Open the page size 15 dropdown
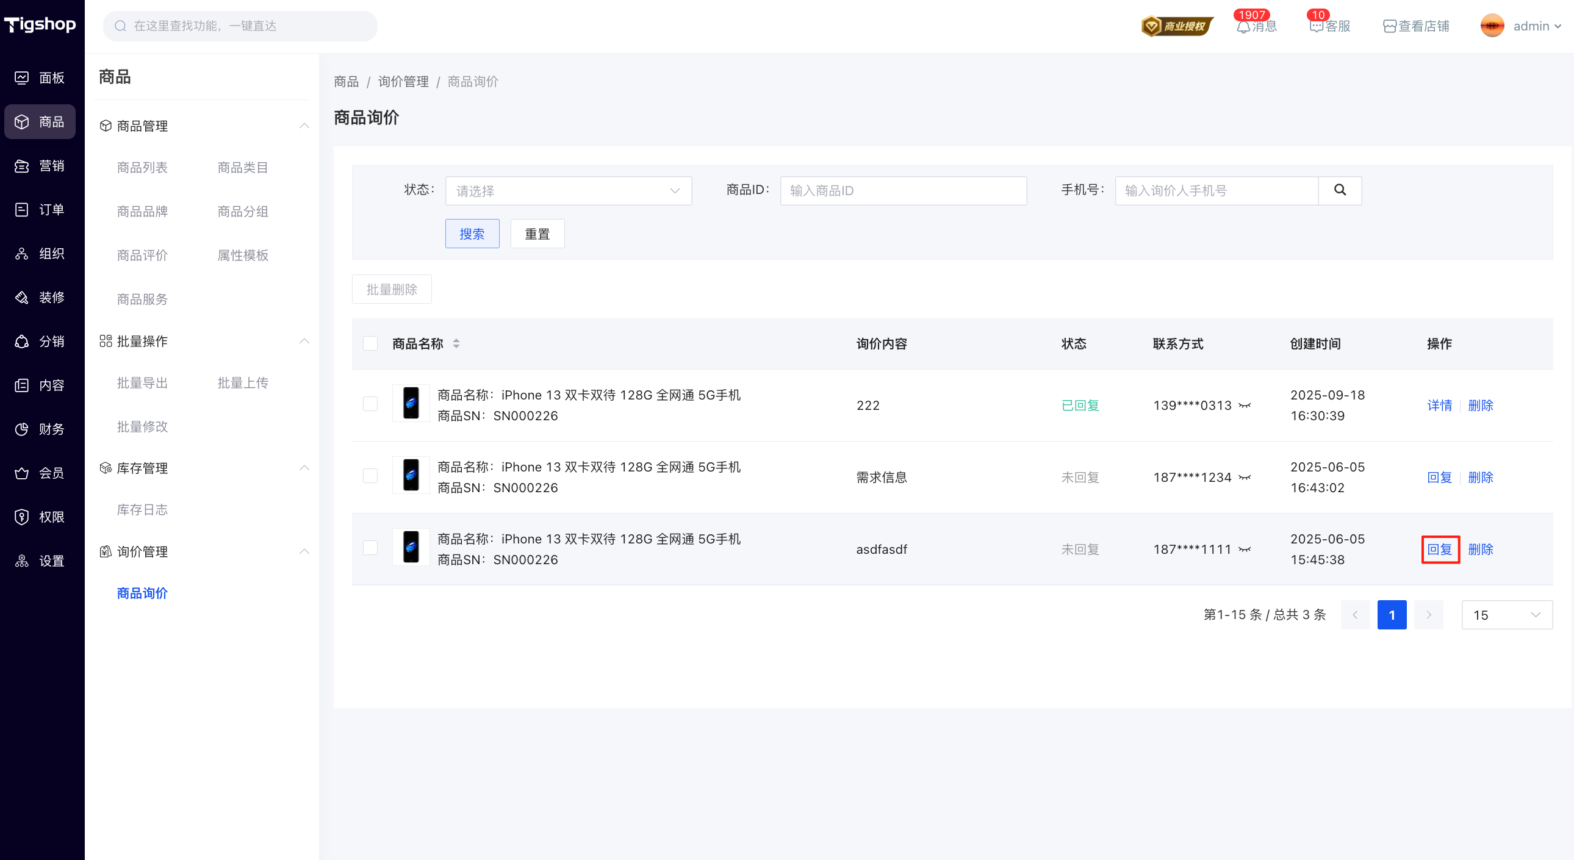Viewport: 1574px width, 860px height. (1506, 615)
